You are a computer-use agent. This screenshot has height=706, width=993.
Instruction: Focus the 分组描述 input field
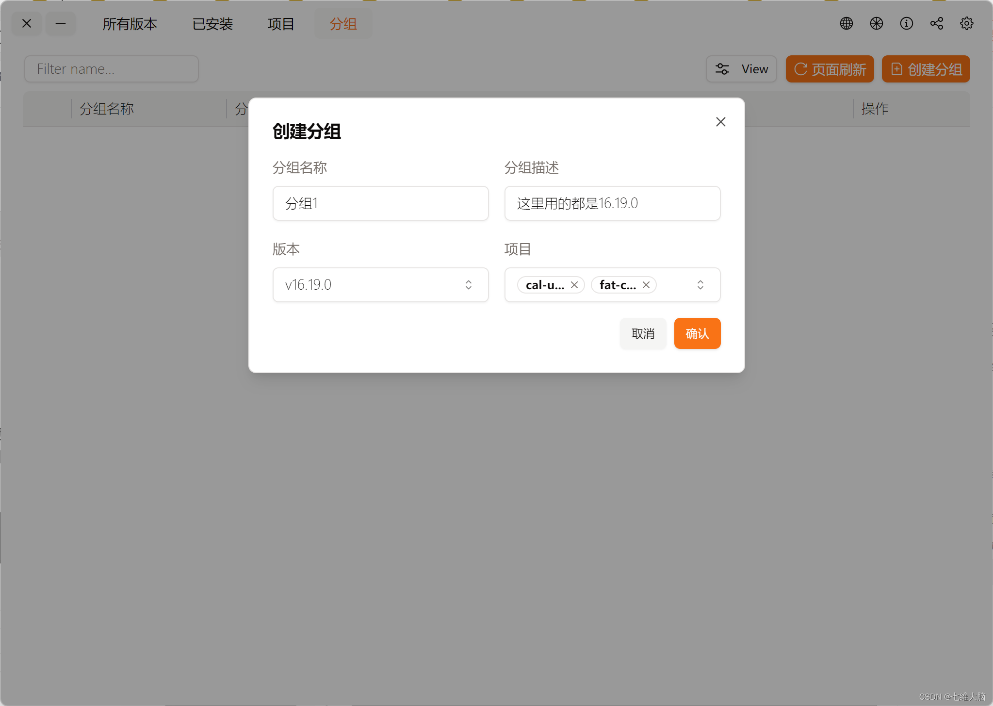pyautogui.click(x=612, y=203)
